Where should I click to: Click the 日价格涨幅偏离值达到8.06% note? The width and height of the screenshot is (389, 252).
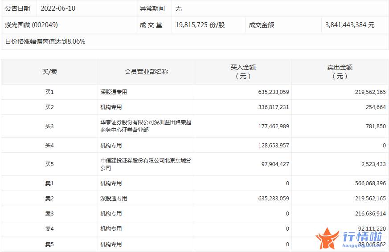pos(45,41)
